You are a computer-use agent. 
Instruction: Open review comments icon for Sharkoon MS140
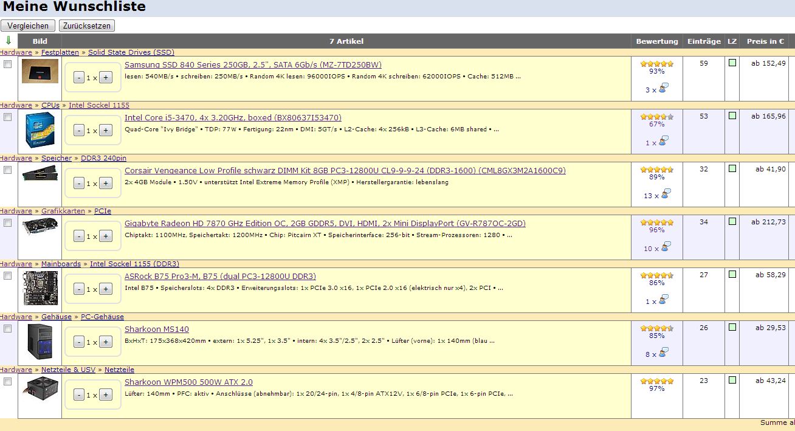click(664, 353)
